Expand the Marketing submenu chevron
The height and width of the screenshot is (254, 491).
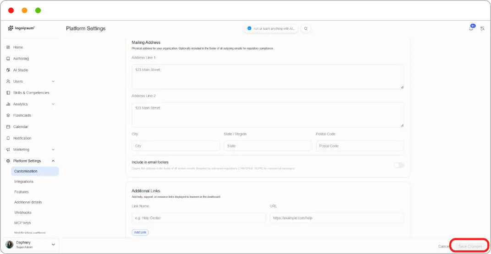[53, 149]
